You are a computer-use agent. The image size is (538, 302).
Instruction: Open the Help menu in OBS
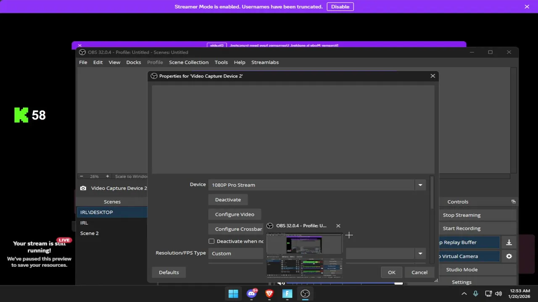(x=240, y=62)
